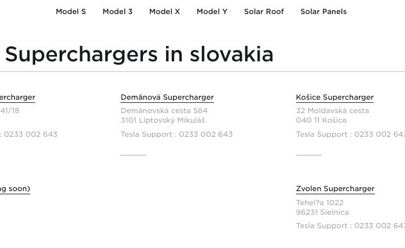Click the Superchargers in slovakia heading

pyautogui.click(x=139, y=54)
